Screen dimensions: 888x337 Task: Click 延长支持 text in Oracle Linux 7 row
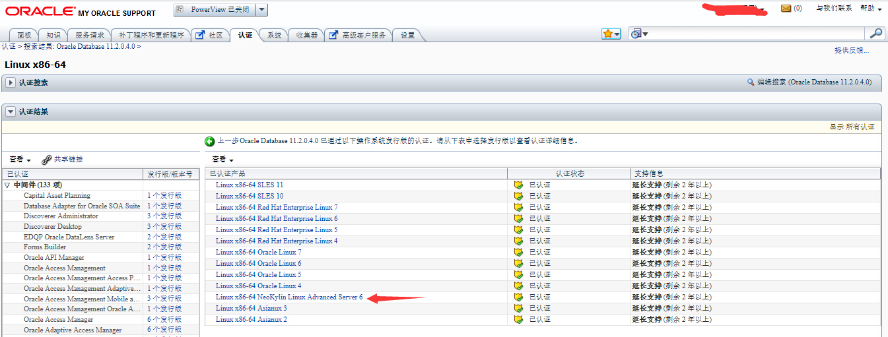(x=647, y=252)
